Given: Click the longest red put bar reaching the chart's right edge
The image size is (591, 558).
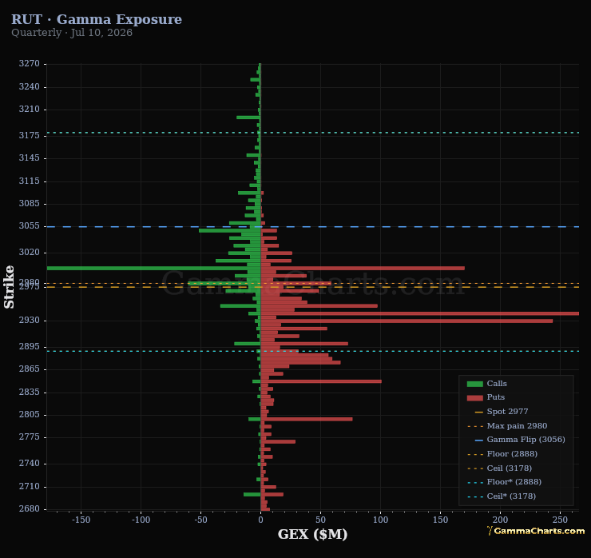Looking at the screenshot, I should point(419,313).
